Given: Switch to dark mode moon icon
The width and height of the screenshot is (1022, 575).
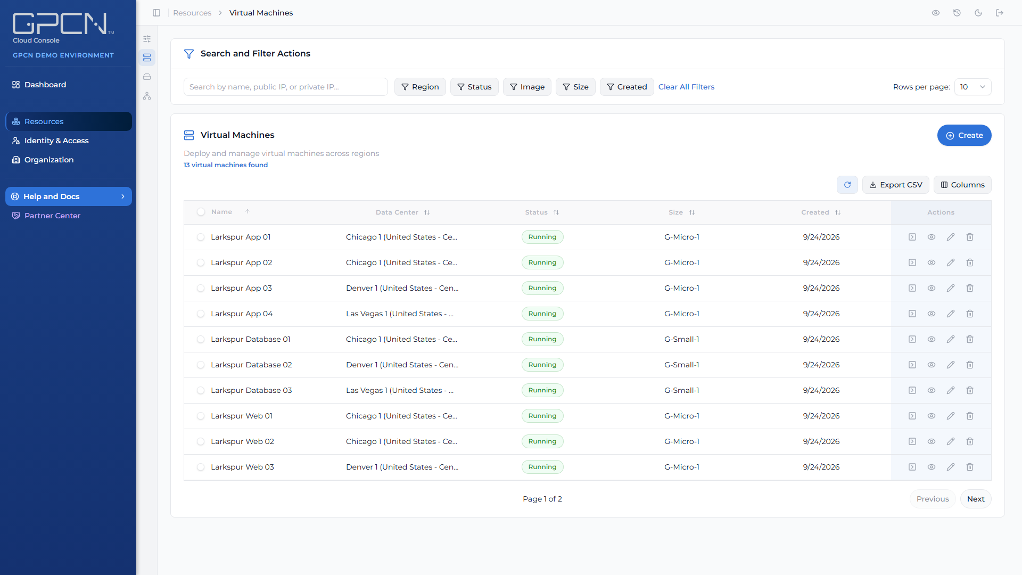Looking at the screenshot, I should pyautogui.click(x=978, y=13).
